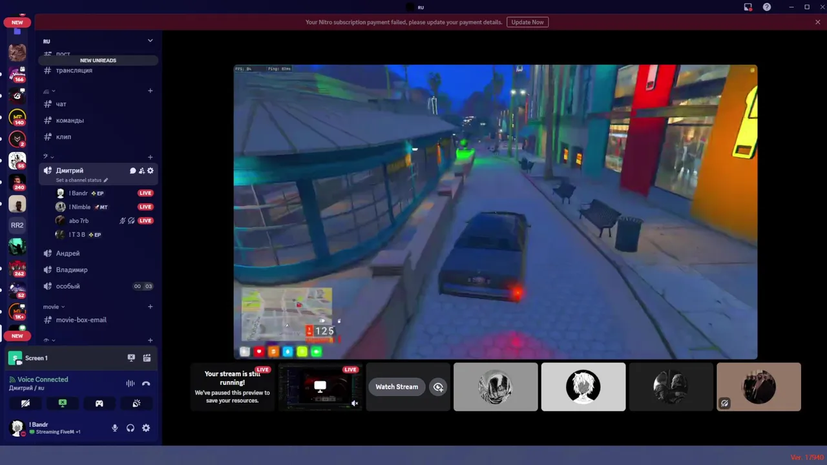Click the Watch Stream button
827x465 pixels.
pyautogui.click(x=397, y=387)
